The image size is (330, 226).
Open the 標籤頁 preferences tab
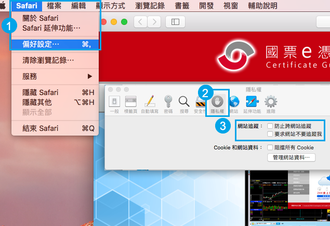[x=130, y=104]
